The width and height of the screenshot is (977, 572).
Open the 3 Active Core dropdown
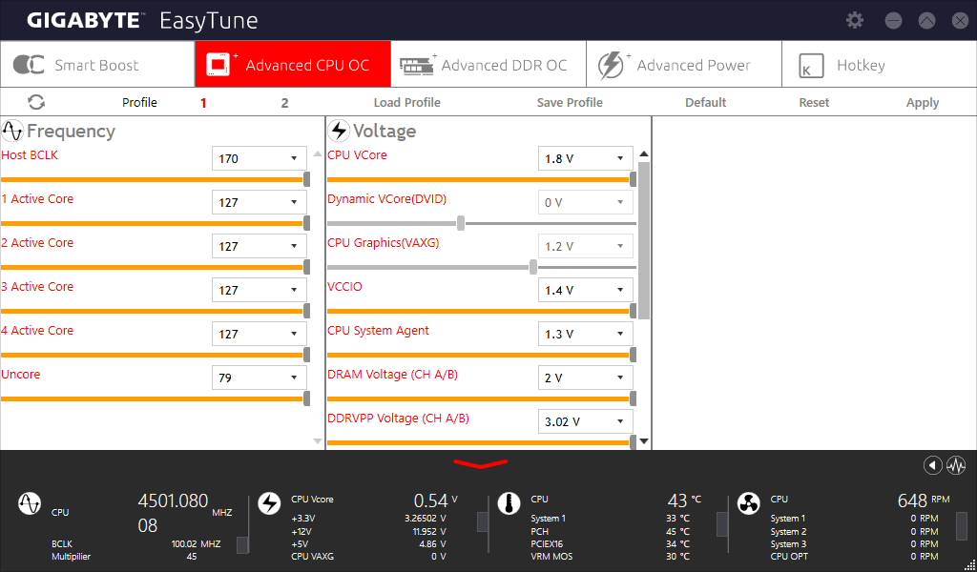tap(260, 290)
